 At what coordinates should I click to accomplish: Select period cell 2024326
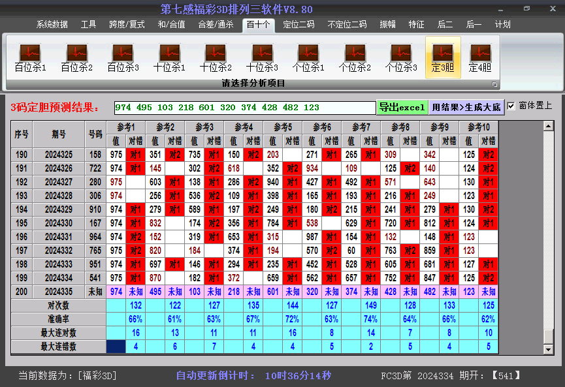pos(59,168)
